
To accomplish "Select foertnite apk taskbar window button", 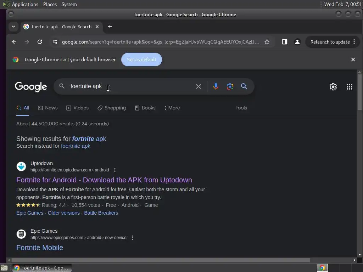I will 42,268.
